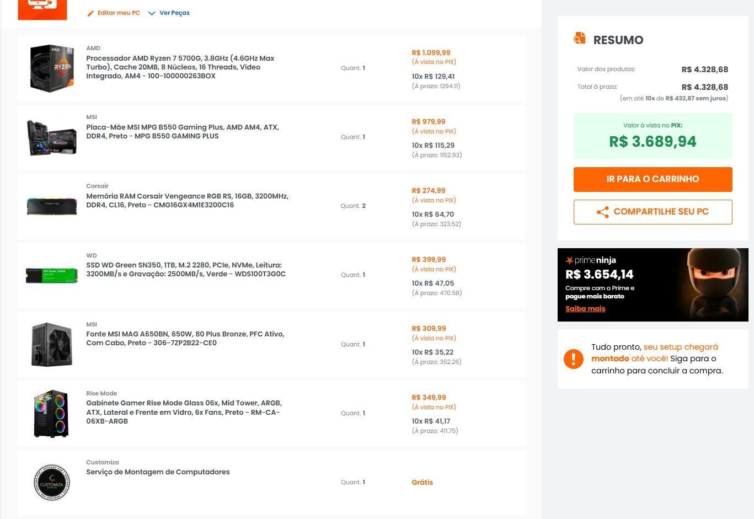Select the Fonte MSI MAG A650BN title
This screenshot has height=519, width=754.
tap(185, 339)
